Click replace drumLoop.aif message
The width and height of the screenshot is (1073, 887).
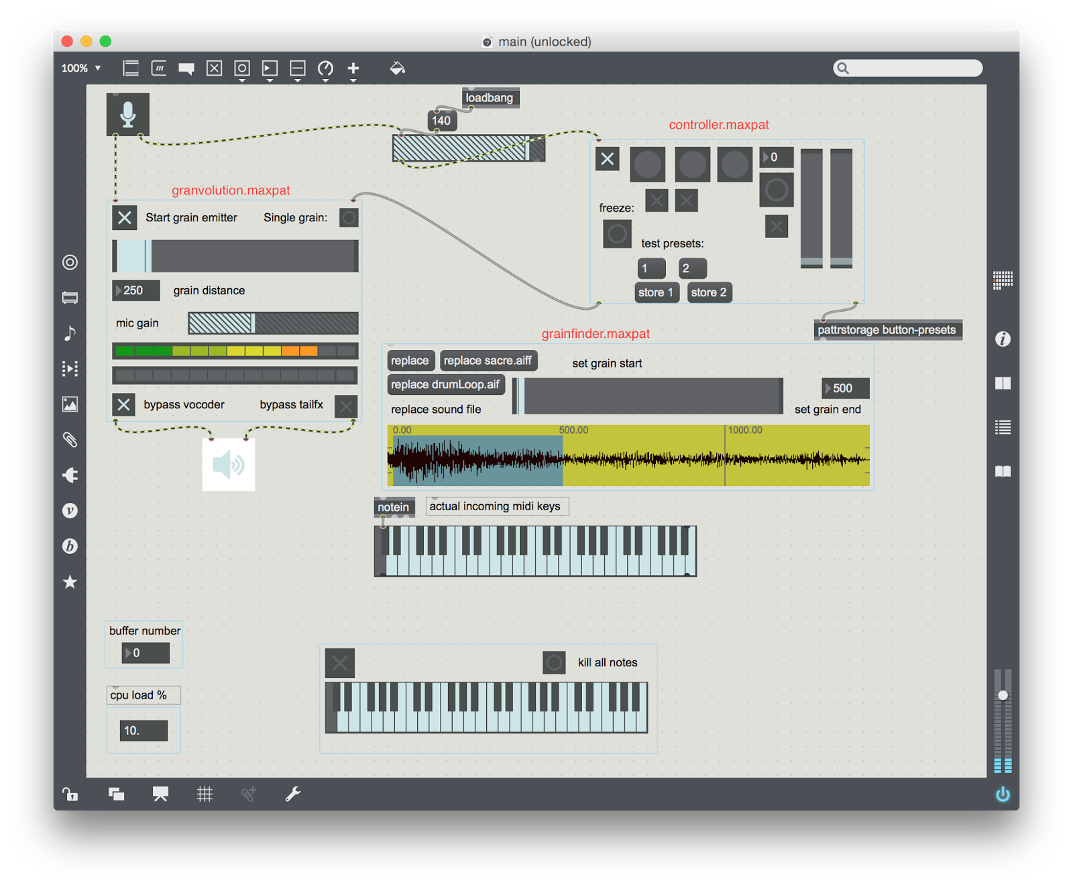point(446,385)
